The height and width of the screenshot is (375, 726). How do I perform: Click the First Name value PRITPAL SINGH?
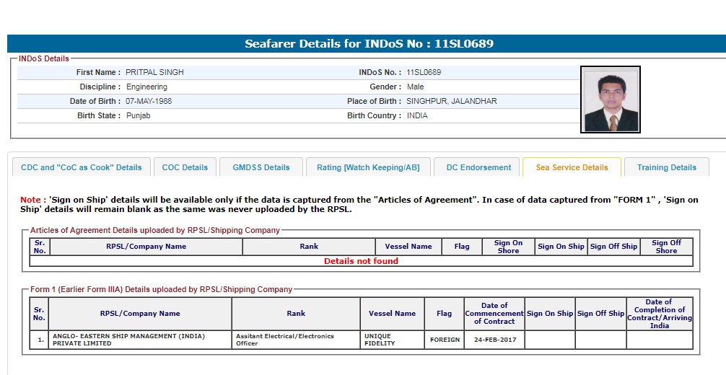154,73
